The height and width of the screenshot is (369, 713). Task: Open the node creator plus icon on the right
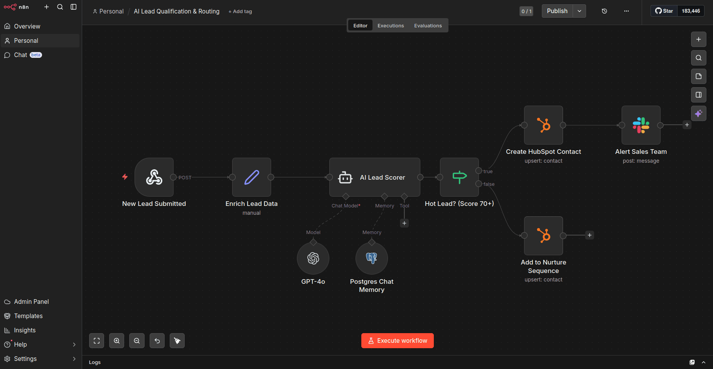pos(698,39)
